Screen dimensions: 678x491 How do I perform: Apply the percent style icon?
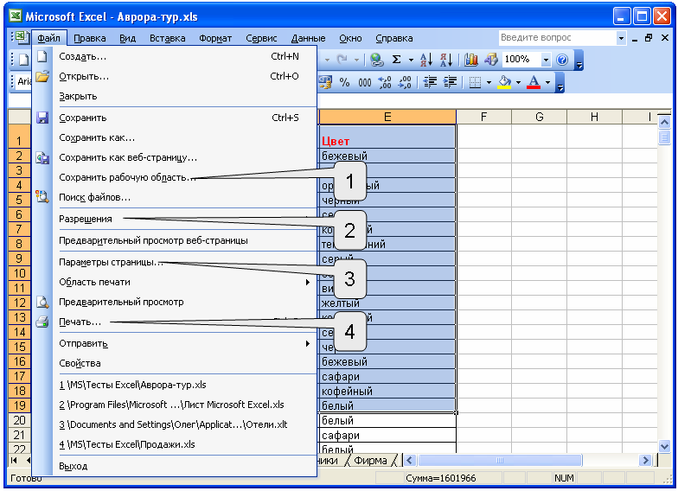(344, 82)
